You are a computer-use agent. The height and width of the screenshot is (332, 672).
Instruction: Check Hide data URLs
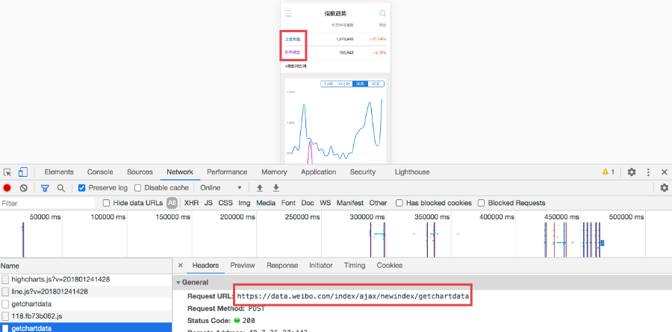(x=106, y=203)
